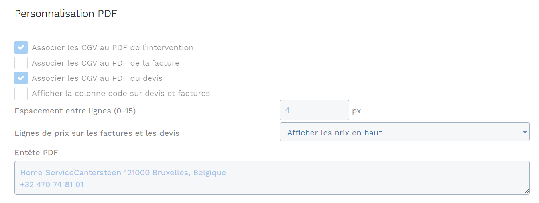Disable the CGV quote PDF checkbox

tap(21, 78)
